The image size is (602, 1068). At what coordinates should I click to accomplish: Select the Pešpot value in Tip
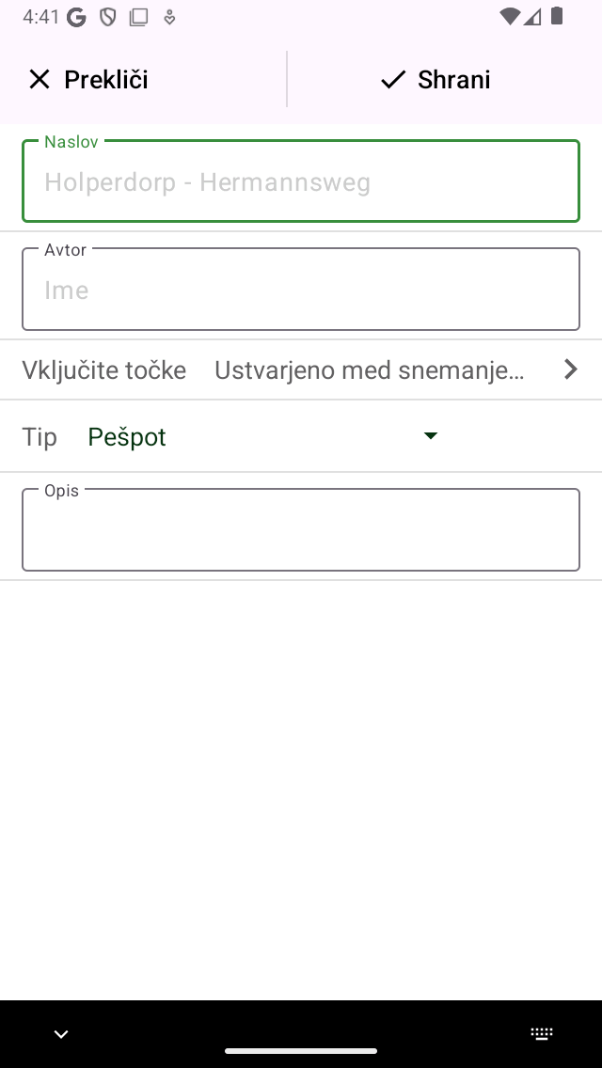pyautogui.click(x=127, y=437)
